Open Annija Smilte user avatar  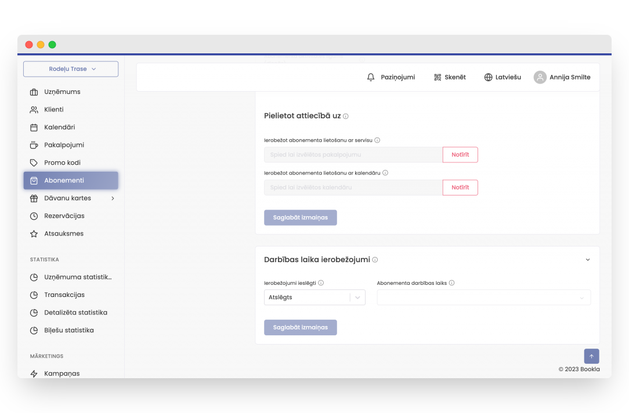[x=540, y=77]
